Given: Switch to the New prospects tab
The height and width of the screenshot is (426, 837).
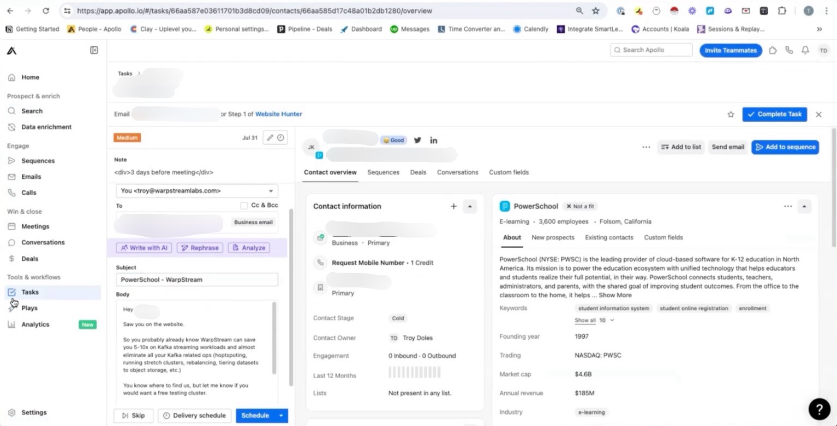Looking at the screenshot, I should click(x=553, y=238).
